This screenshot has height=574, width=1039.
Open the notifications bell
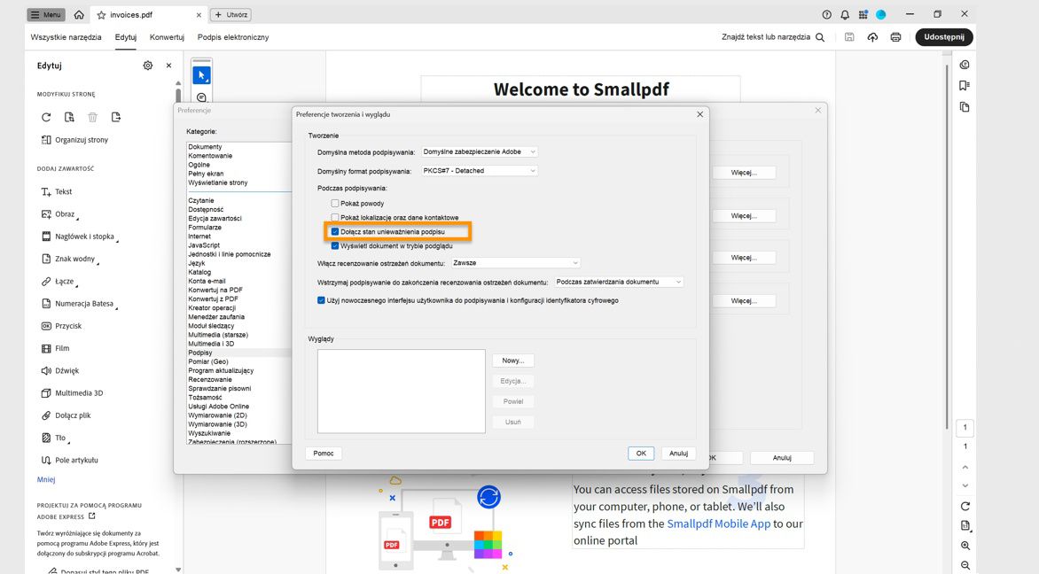click(x=845, y=14)
